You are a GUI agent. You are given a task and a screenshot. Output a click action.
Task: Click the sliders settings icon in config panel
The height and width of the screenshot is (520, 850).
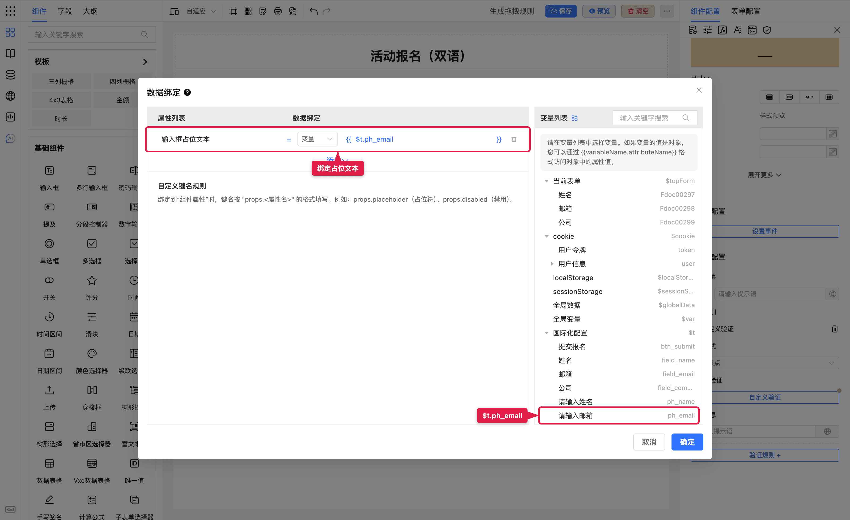[x=708, y=30]
